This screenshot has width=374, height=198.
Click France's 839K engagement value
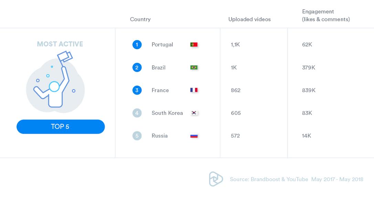click(309, 90)
